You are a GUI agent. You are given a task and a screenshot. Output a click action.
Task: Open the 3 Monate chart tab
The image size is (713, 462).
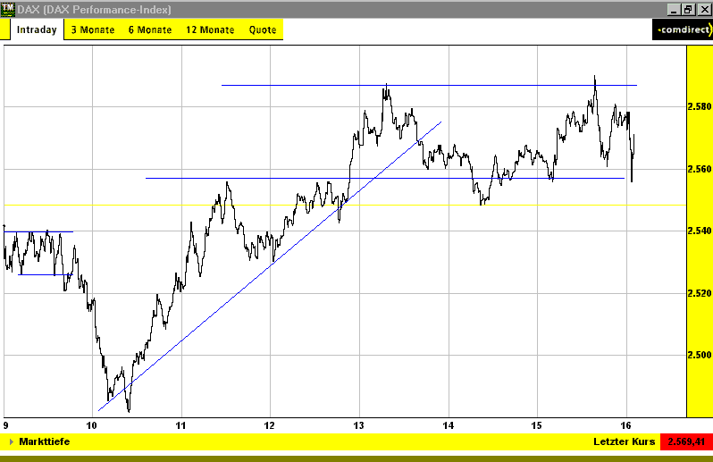pos(93,30)
